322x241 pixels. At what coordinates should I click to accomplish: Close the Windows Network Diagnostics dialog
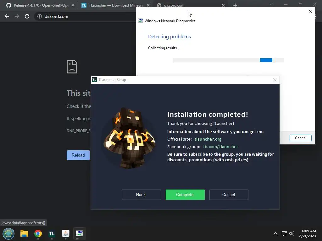(310, 12)
